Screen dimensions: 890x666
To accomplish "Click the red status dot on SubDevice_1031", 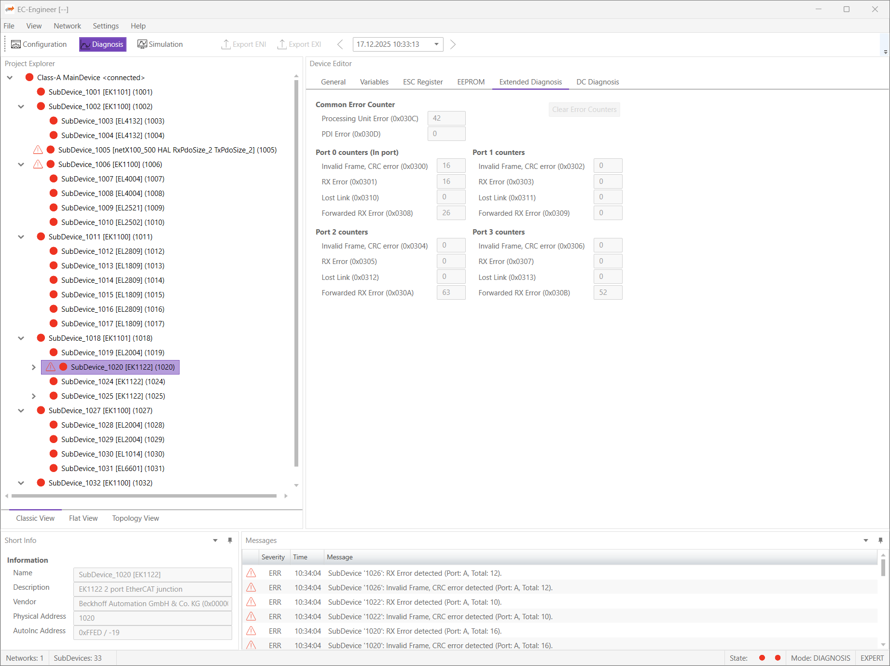I will (54, 468).
